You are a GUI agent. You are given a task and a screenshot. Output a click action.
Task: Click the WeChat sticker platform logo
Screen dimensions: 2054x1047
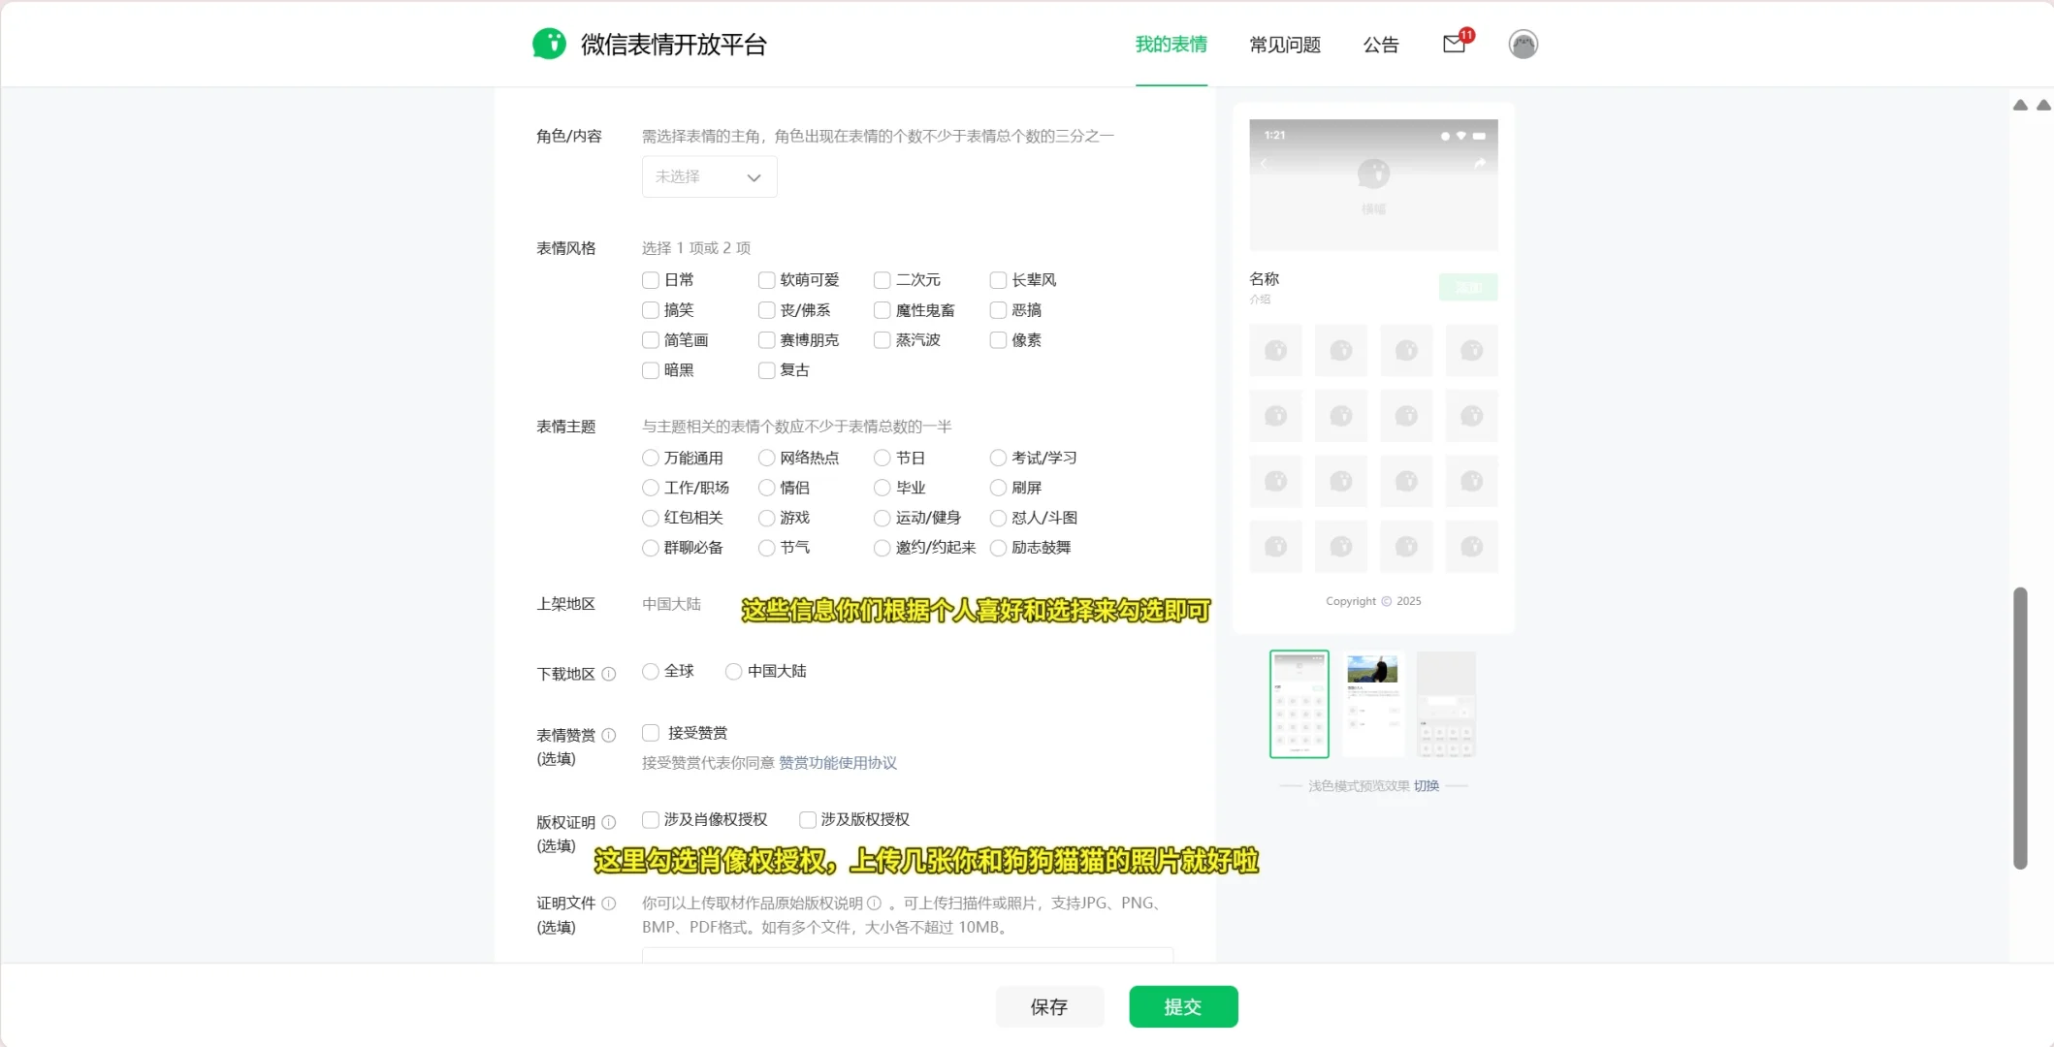(x=550, y=44)
